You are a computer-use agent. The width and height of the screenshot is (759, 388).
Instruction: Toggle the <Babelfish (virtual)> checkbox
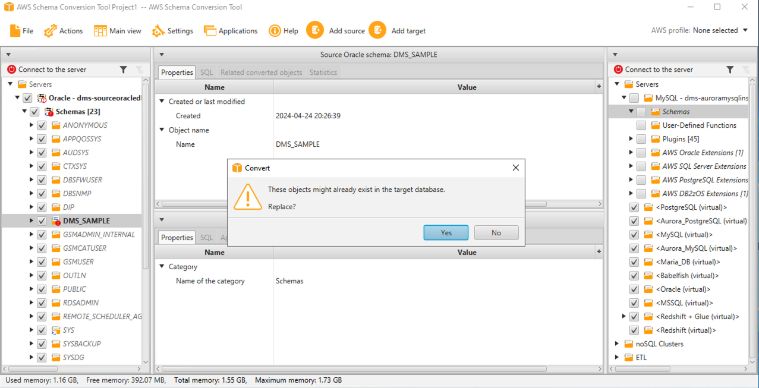pyautogui.click(x=634, y=276)
